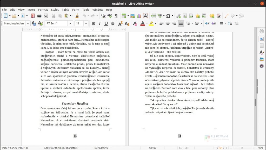The image size is (266, 150).
Task: Open a file using the folder icon
Action: (x=14, y=16)
